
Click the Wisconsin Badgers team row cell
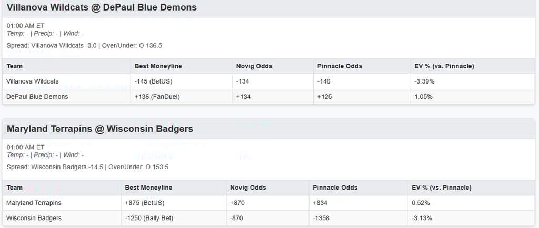(34, 218)
